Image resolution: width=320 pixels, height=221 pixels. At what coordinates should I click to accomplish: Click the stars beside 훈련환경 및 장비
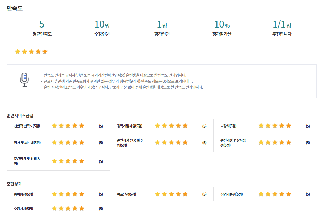[x=68, y=161]
